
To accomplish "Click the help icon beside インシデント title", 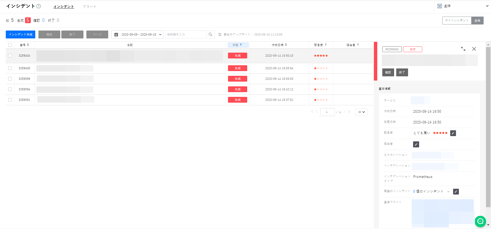I will pyautogui.click(x=39, y=6).
